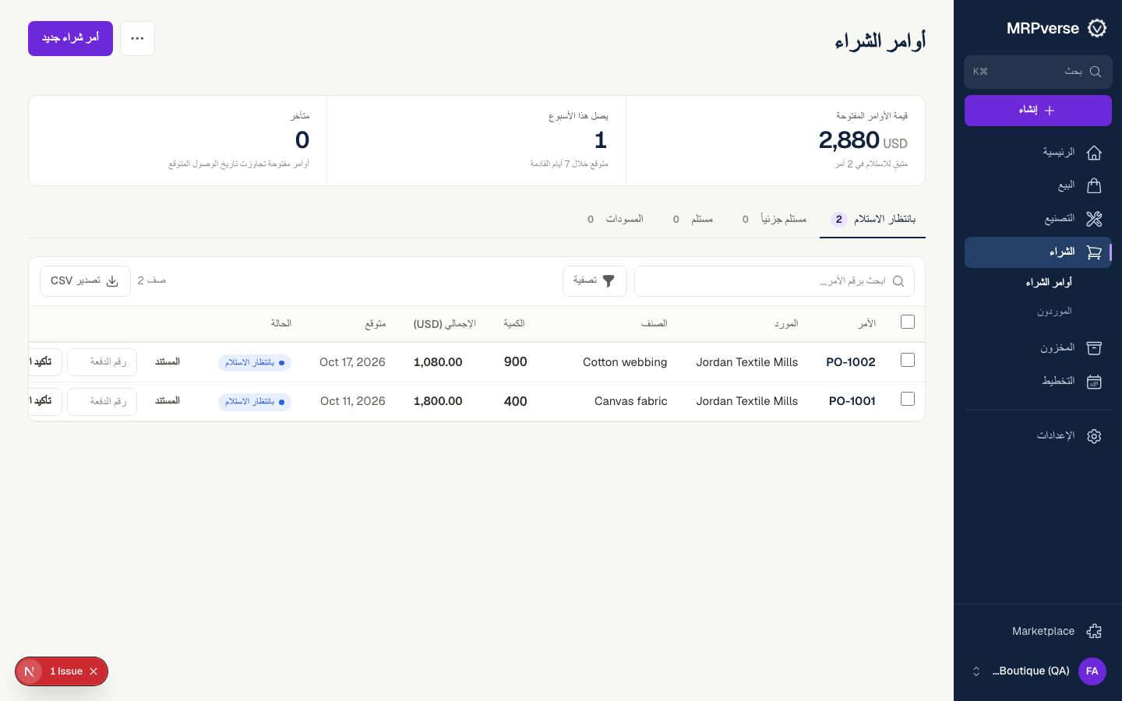Dismiss the 1 Issue badge with X

click(x=93, y=671)
